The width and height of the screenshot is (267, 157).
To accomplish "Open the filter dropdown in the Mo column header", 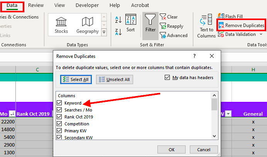I will click(x=12, y=114).
